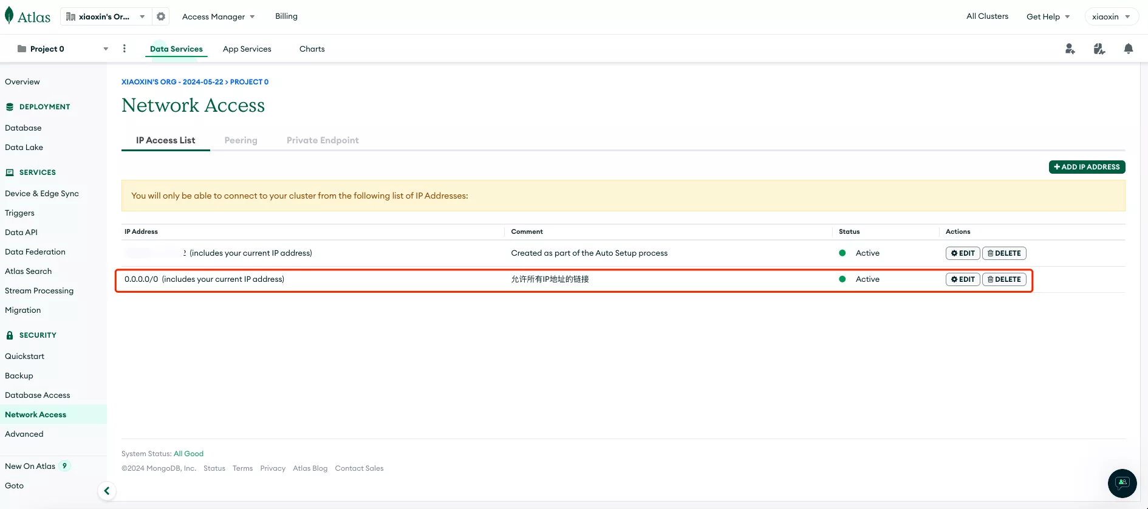The height and width of the screenshot is (509, 1148).
Task: Click XIAOXIN'S ORG breadcrumb link
Action: point(173,82)
